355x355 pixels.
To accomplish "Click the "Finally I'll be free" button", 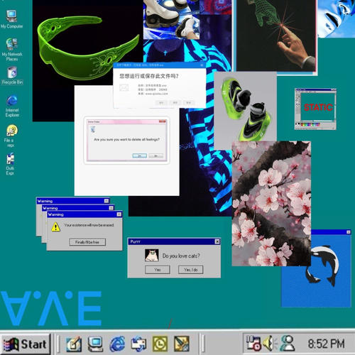I will click(x=87, y=242).
